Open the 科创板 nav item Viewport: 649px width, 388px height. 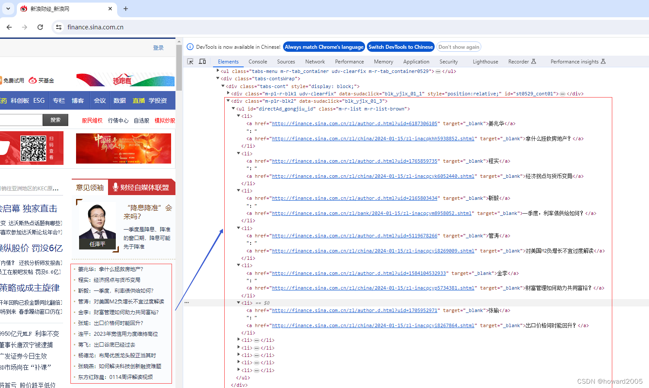tap(20, 101)
